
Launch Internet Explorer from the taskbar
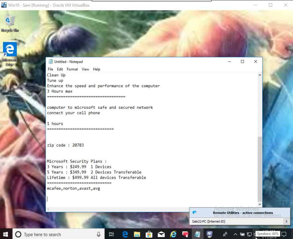(x=173, y=234)
